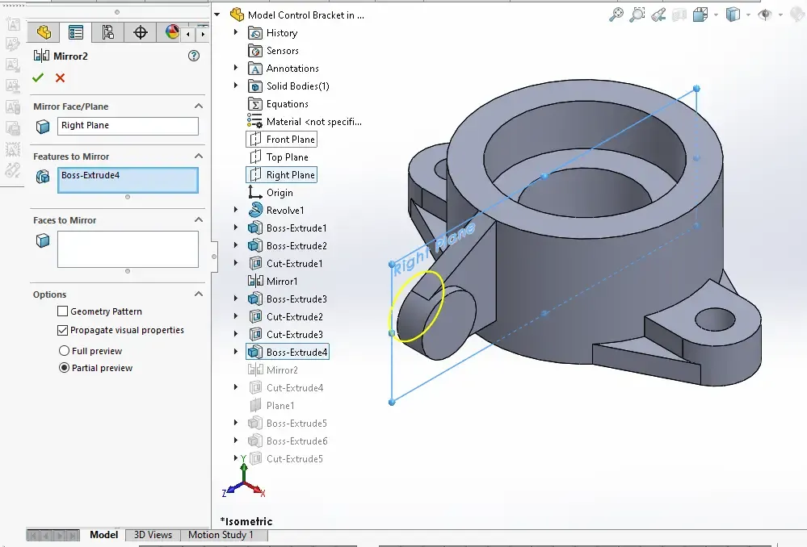This screenshot has width=807, height=547.
Task: Open the DimXpertManager crosshair tab
Action: pos(140,32)
